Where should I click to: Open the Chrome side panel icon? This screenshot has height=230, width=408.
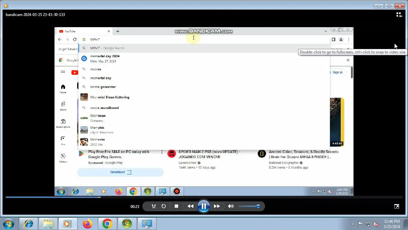pos(333,40)
